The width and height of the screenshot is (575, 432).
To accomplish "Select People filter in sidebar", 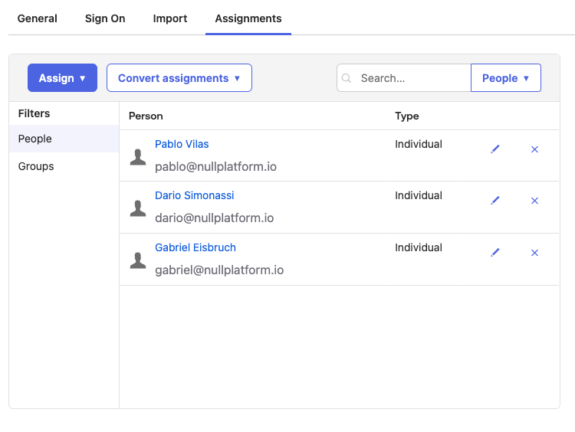I will click(x=64, y=139).
